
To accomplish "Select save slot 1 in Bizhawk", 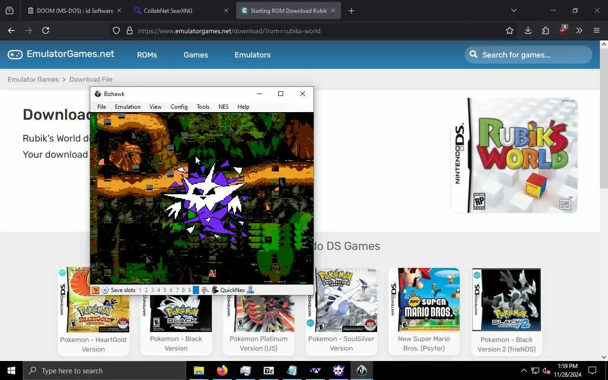I will click(x=140, y=290).
